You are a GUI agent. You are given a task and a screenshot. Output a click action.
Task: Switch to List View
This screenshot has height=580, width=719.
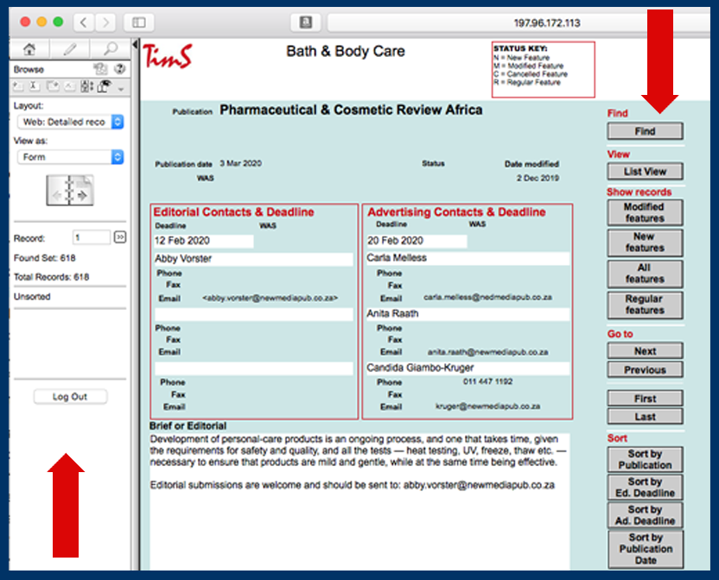click(x=645, y=172)
